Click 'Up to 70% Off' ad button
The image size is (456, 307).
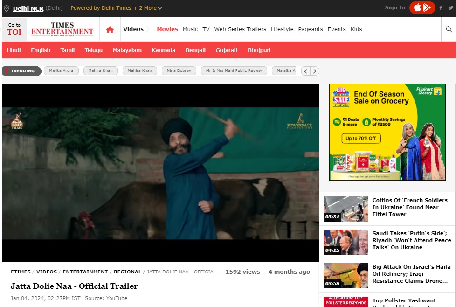(360, 138)
